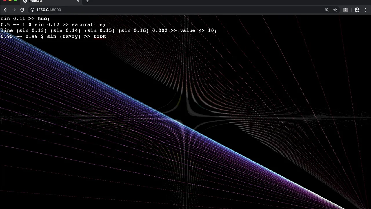371x209 pixels.
Task: Bookmark this page with the star
Action: [335, 10]
